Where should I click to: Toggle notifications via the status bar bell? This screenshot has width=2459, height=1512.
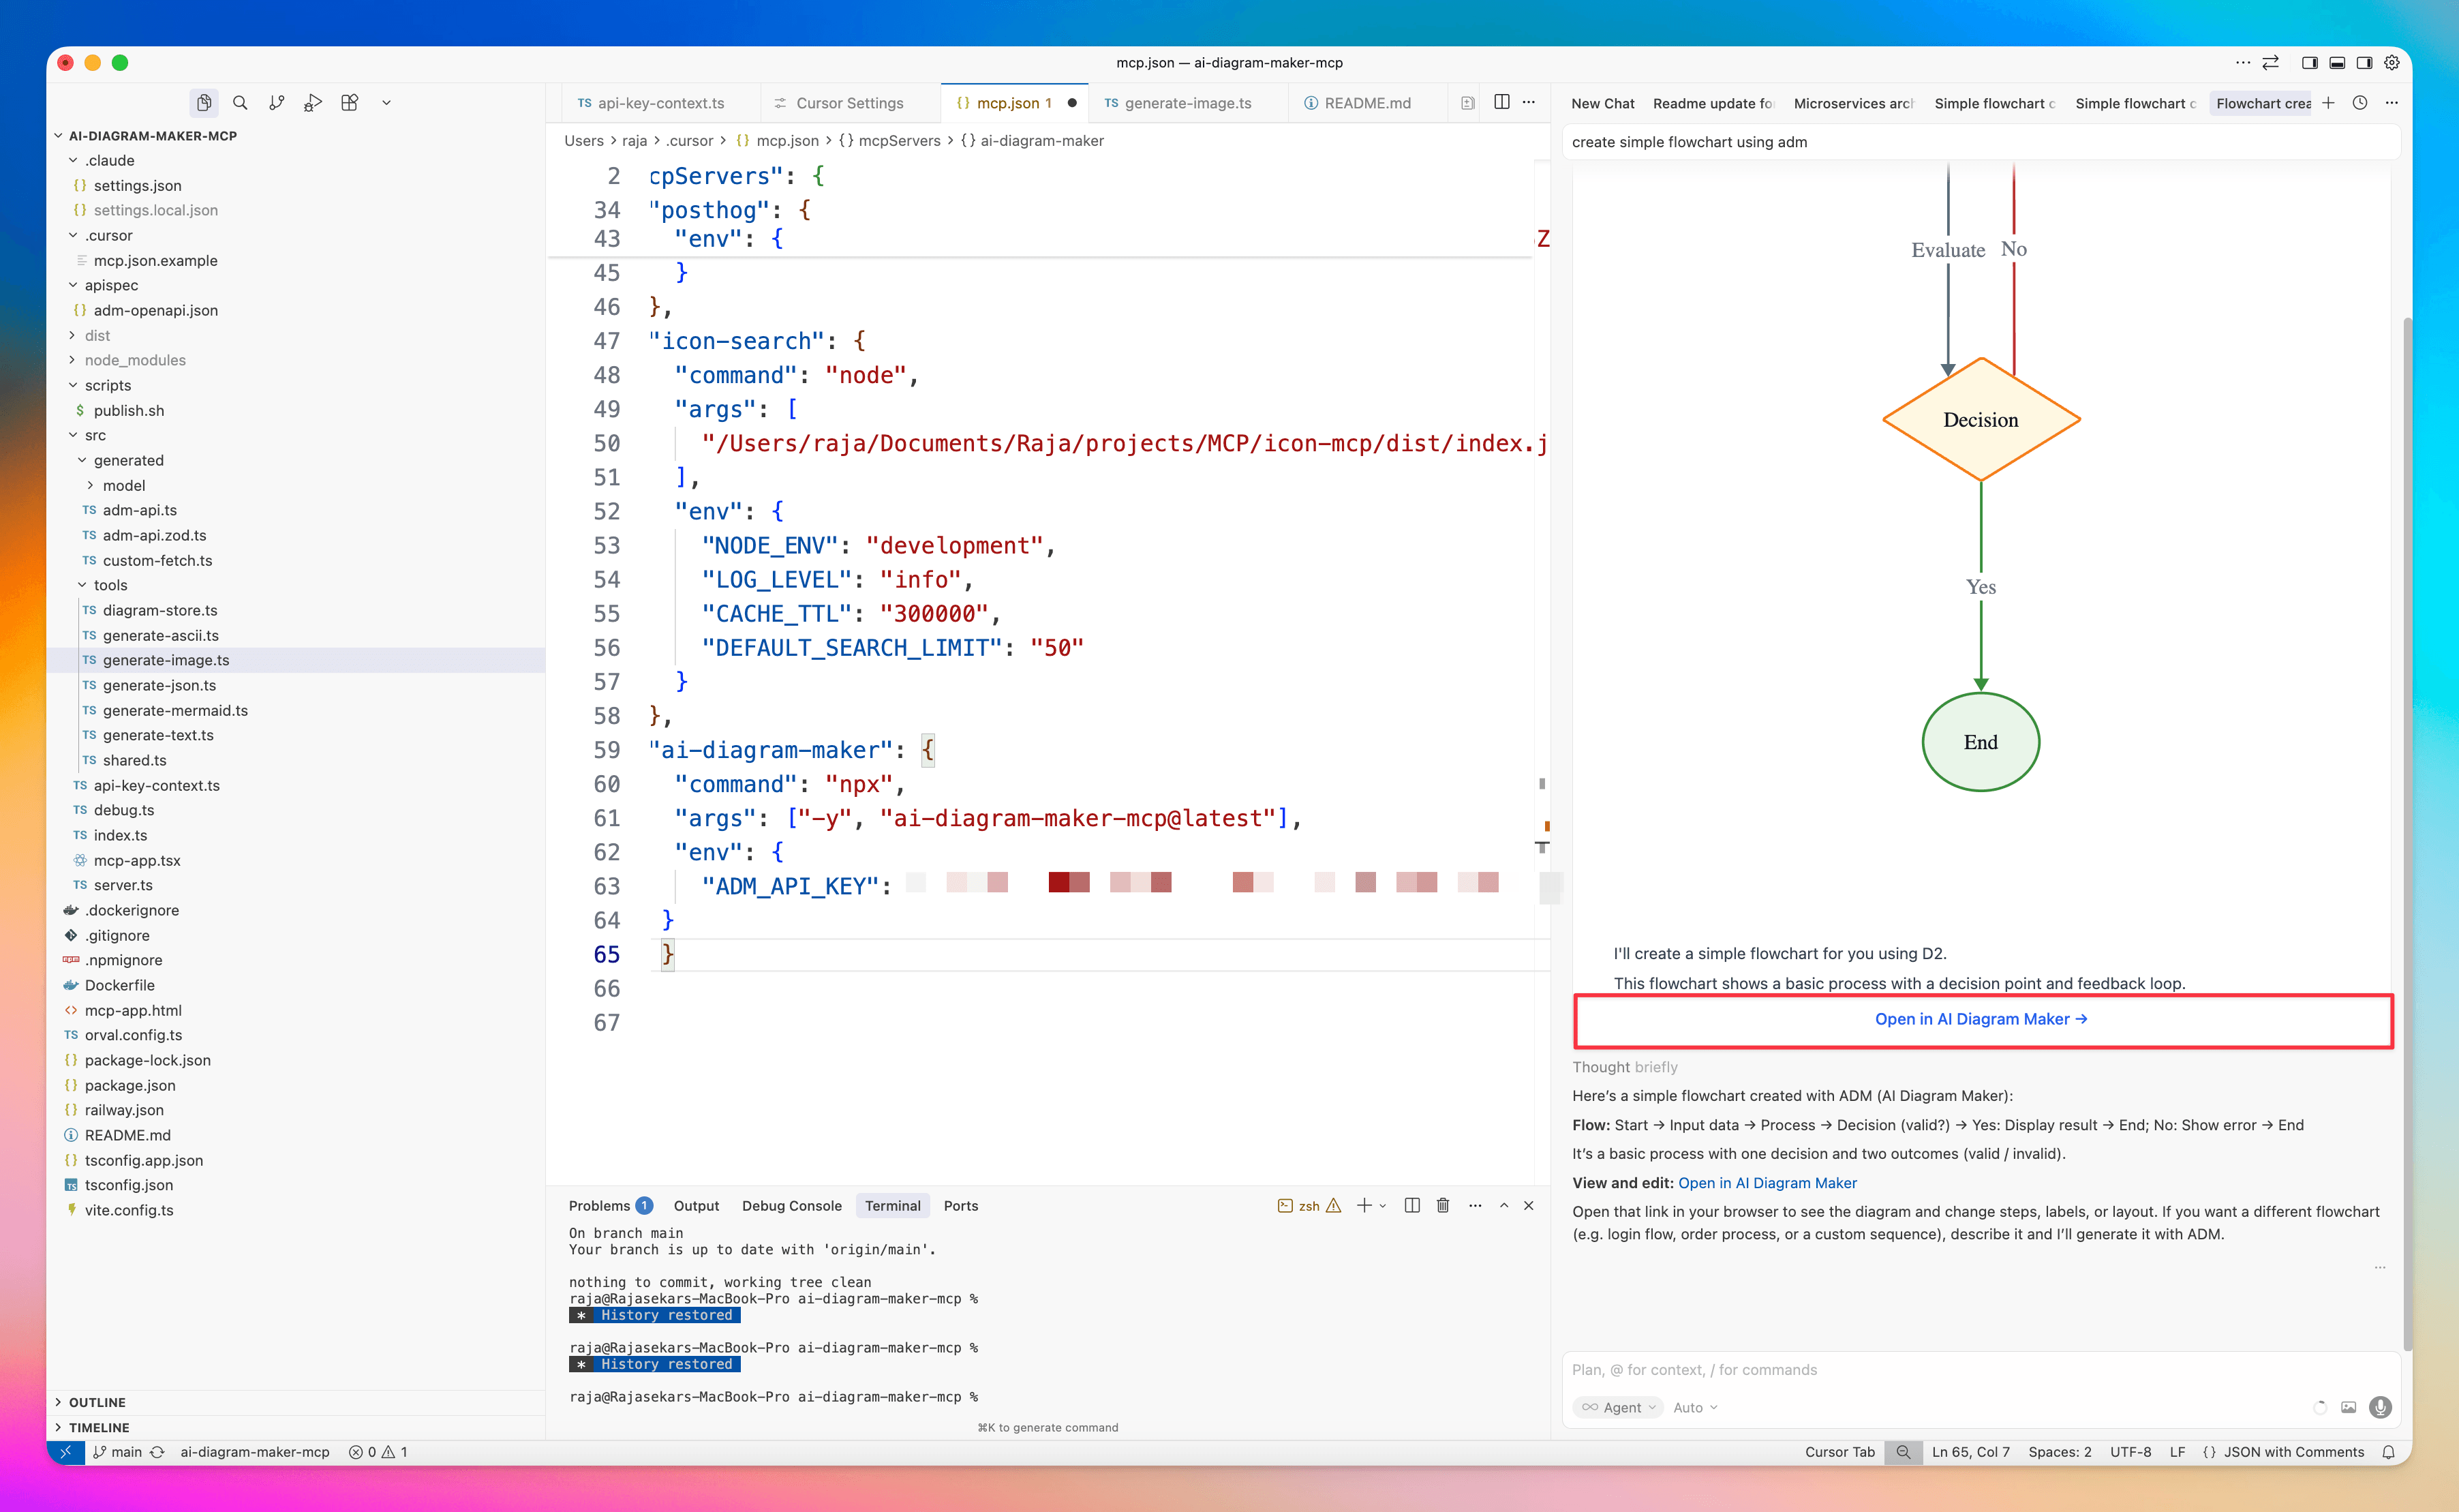click(x=2389, y=1451)
